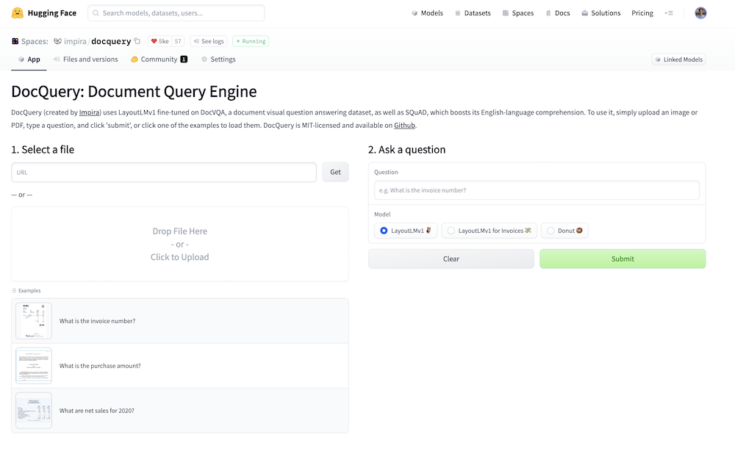Select the LayoutLMv1 model
The height and width of the screenshot is (462, 735).
pyautogui.click(x=405, y=230)
